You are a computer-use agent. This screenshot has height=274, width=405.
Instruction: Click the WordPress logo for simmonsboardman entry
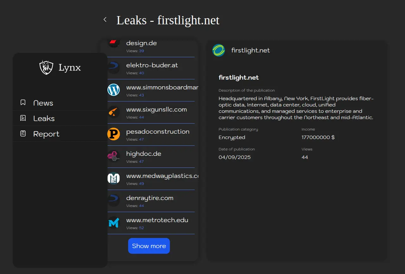[114, 90]
